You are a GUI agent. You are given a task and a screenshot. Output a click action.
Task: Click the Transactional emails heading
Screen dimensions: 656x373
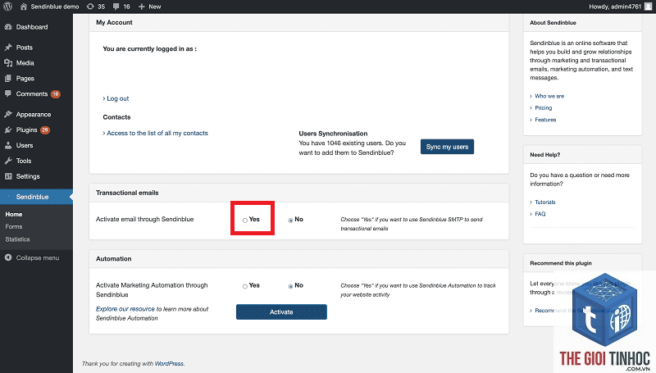coord(127,193)
